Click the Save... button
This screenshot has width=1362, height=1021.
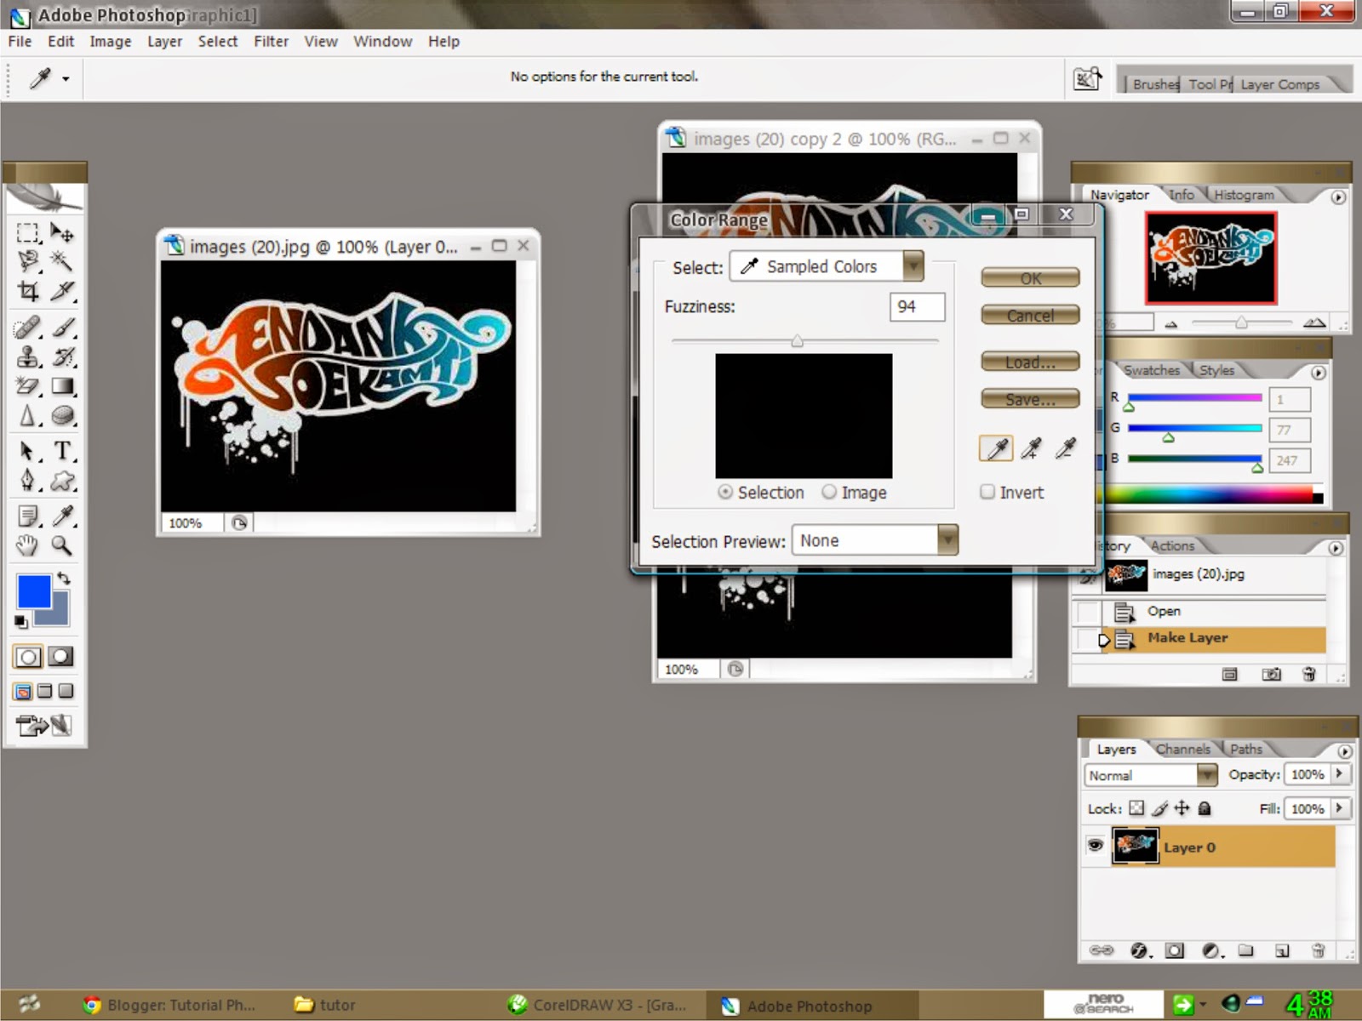[x=1031, y=399]
